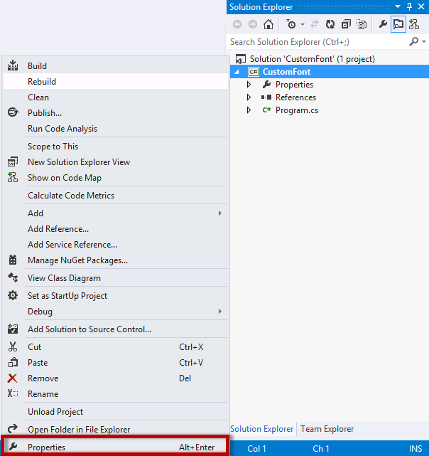
Task: Choose Remove from the context menu
Action: point(116,378)
